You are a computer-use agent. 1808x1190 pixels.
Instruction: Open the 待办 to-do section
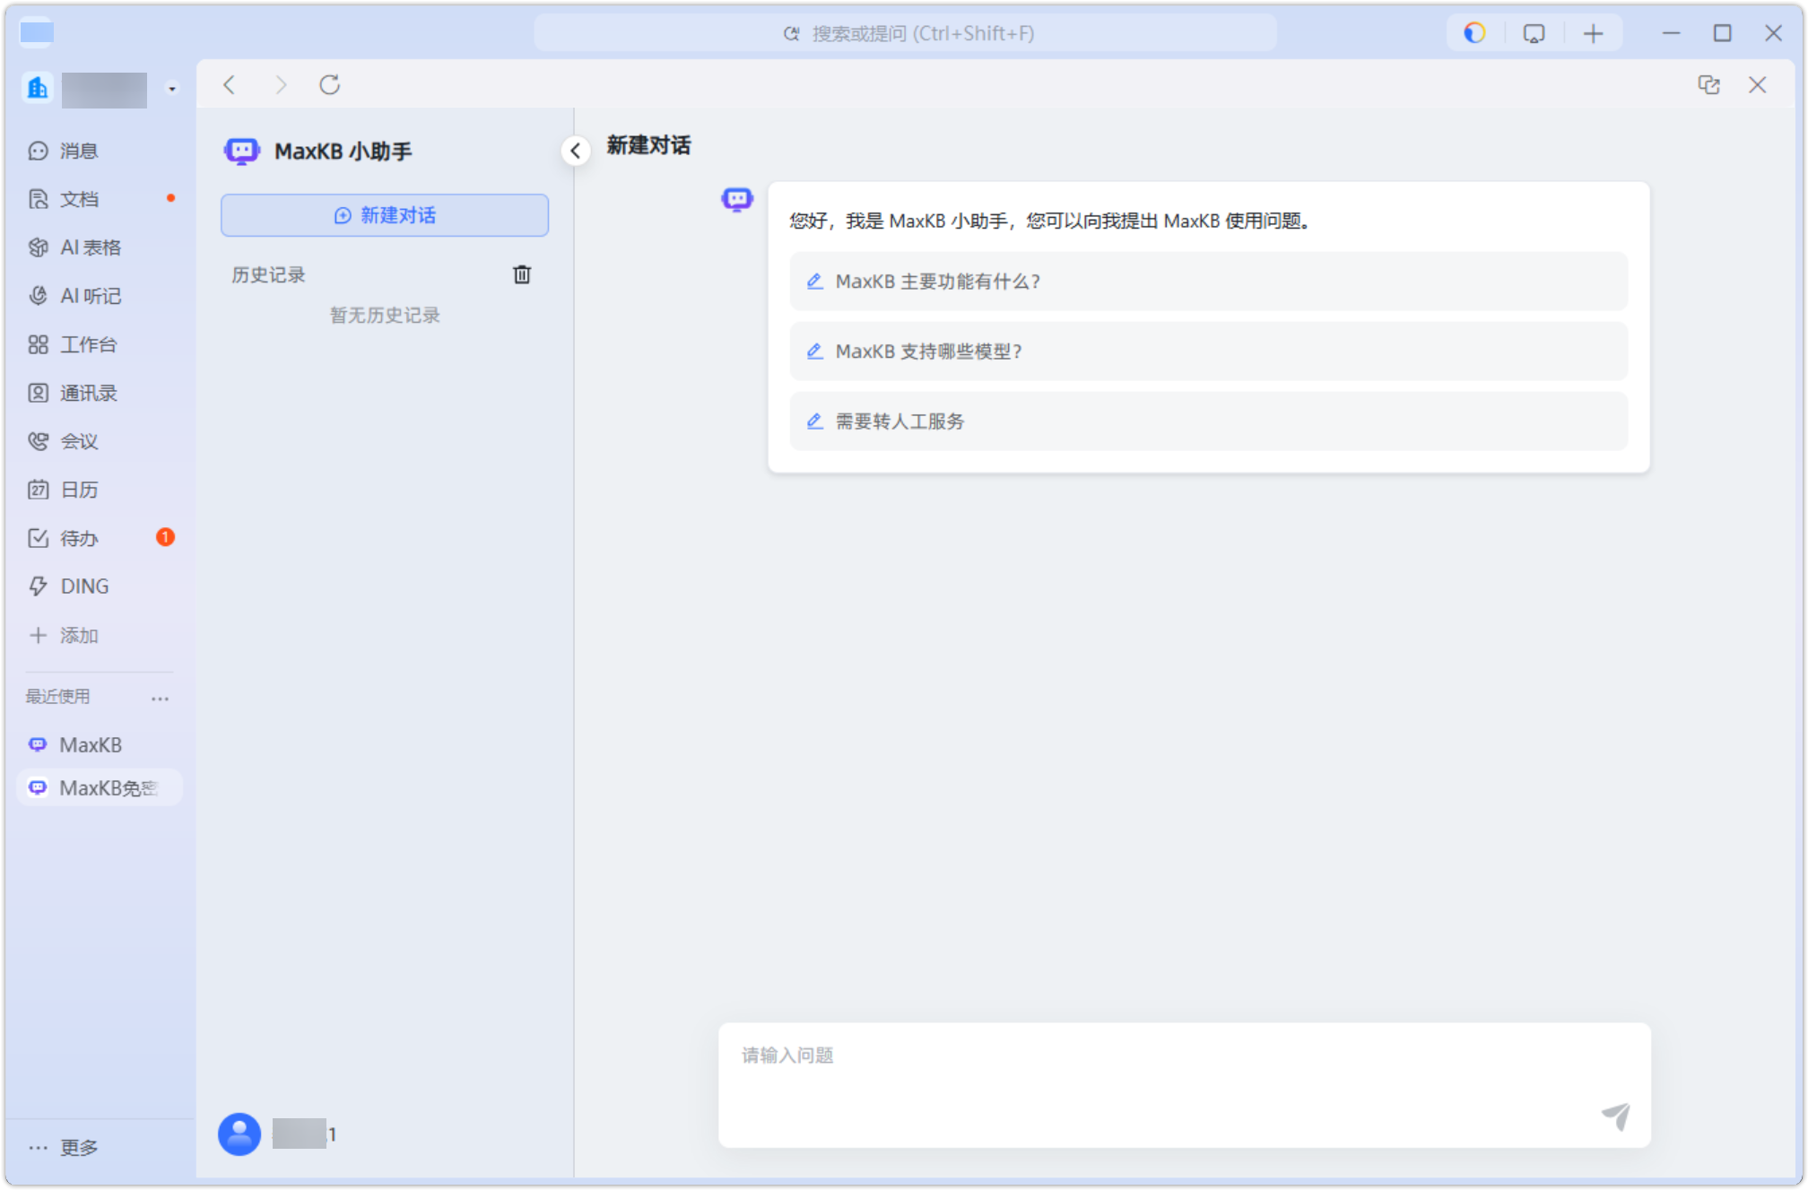[79, 538]
